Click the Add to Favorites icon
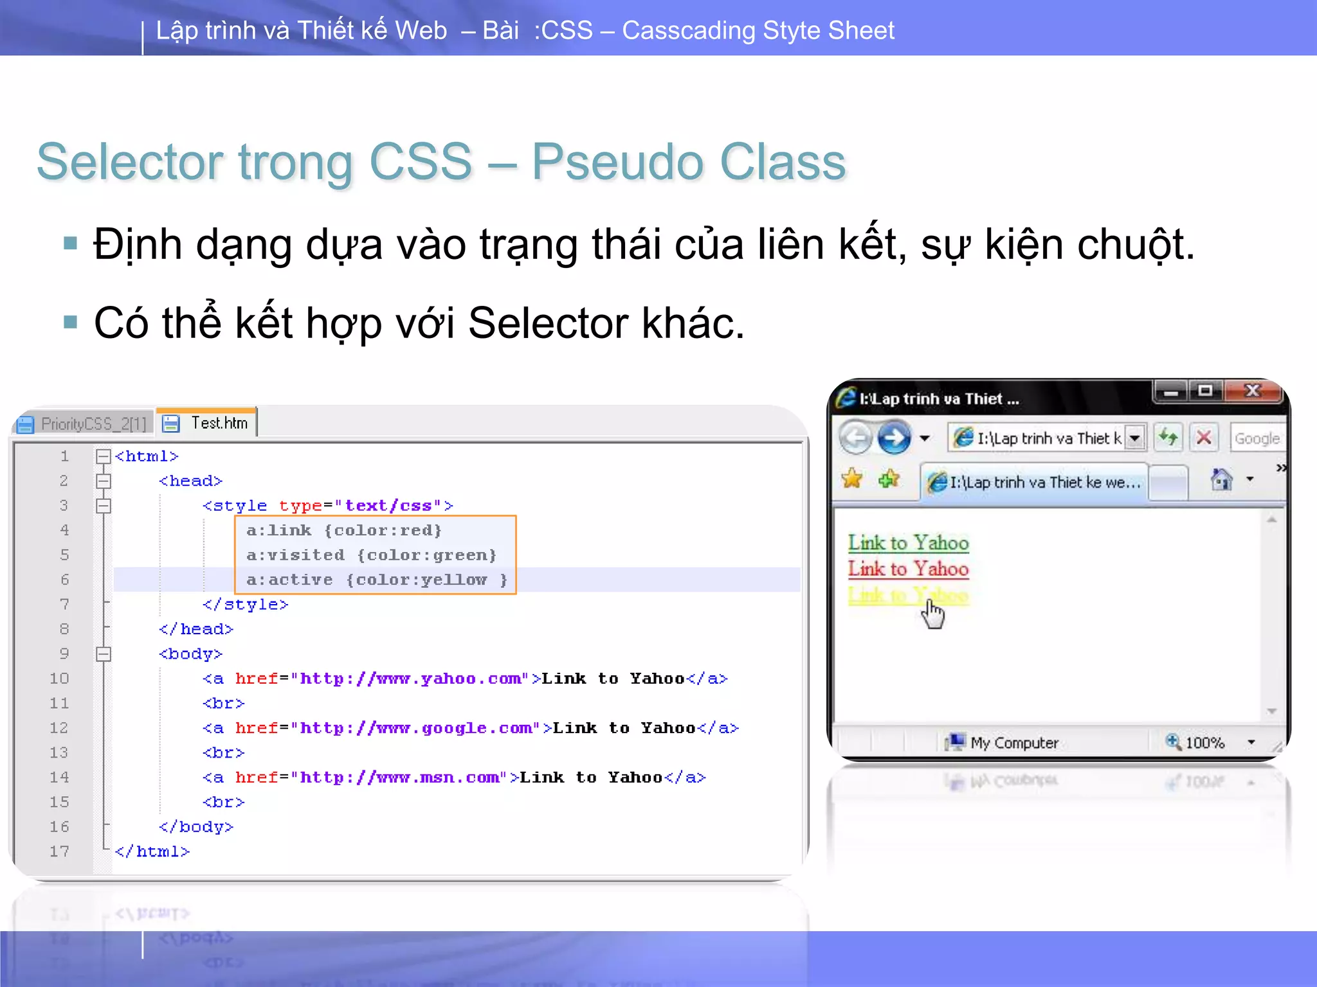Viewport: 1317px width, 987px height. click(889, 479)
